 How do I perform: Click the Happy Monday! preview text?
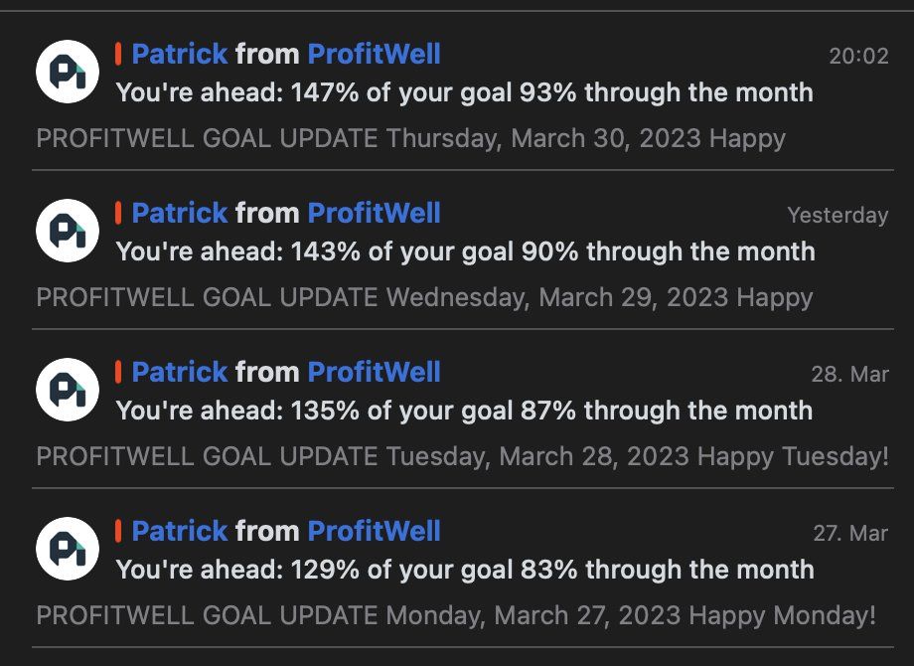(x=782, y=615)
